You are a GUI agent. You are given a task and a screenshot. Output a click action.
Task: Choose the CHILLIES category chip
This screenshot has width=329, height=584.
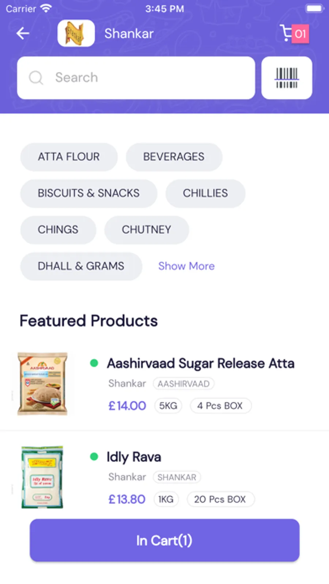pos(205,193)
